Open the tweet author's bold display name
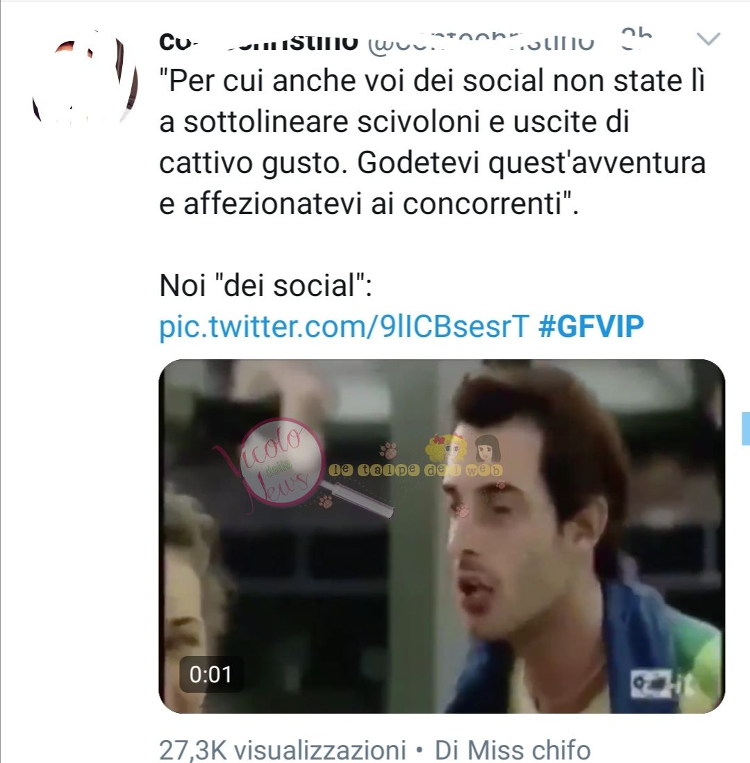Screen dimensions: 750x763 click(258, 42)
